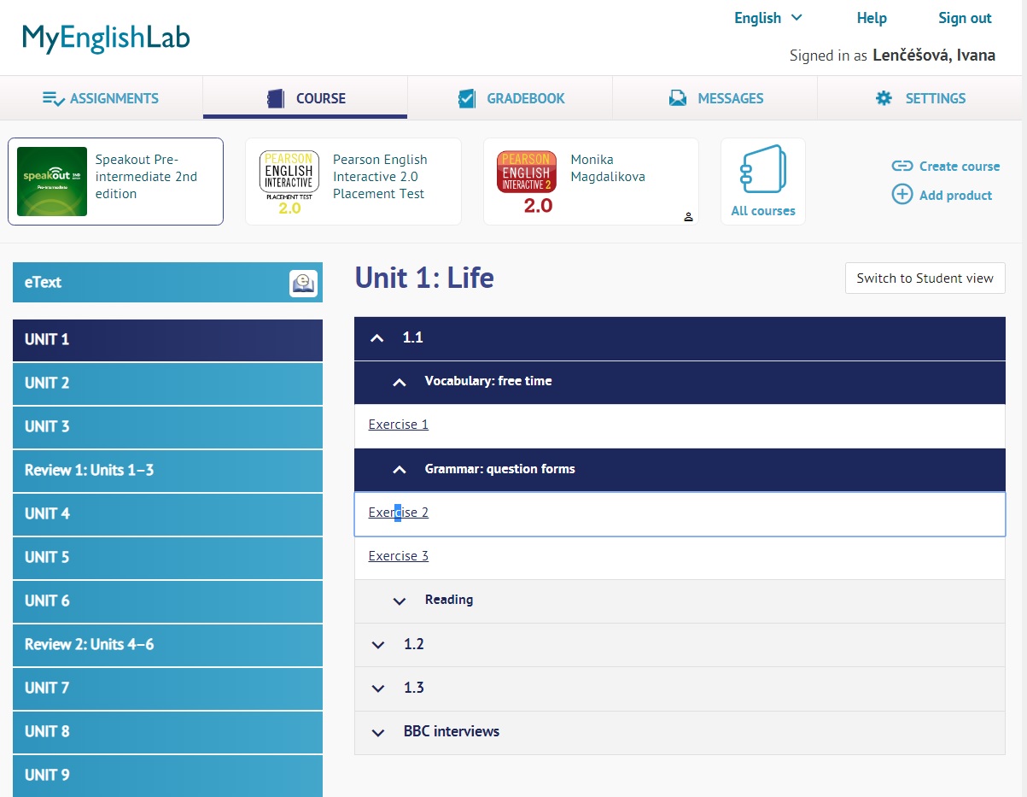Open Pearson English Interactive Placement Test course
1027x797 pixels.
click(289, 181)
